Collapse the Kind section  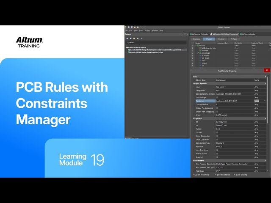click(x=265, y=77)
